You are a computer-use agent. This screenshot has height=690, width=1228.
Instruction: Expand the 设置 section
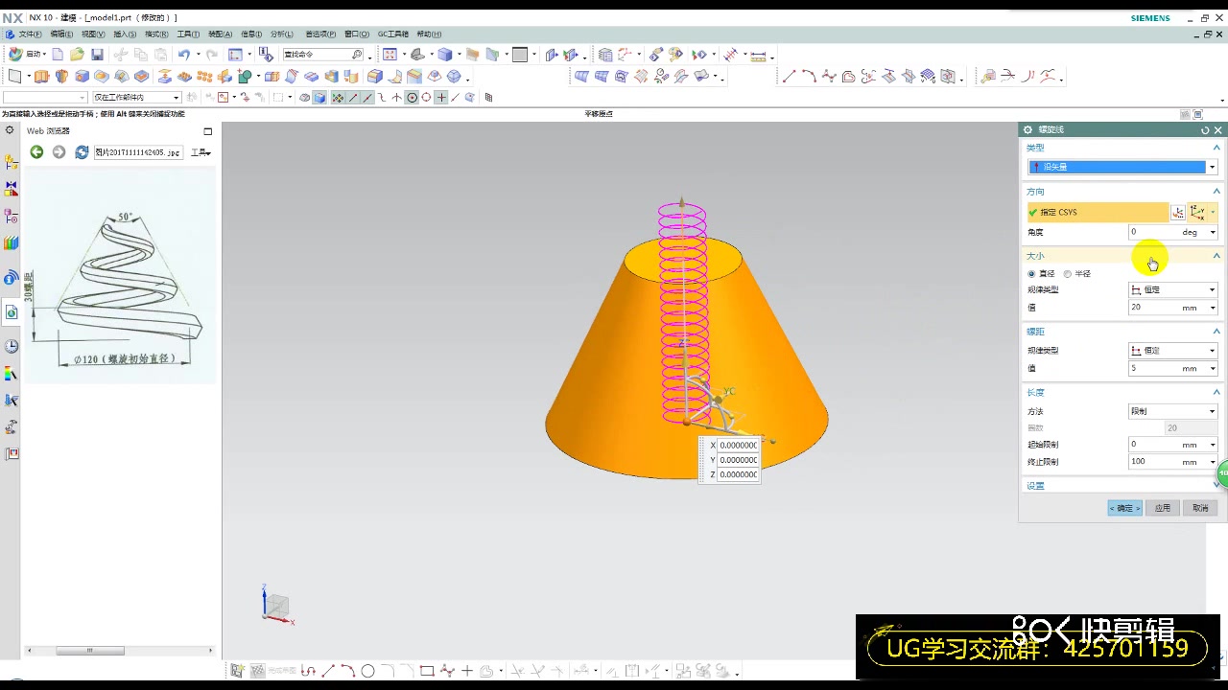1216,486
